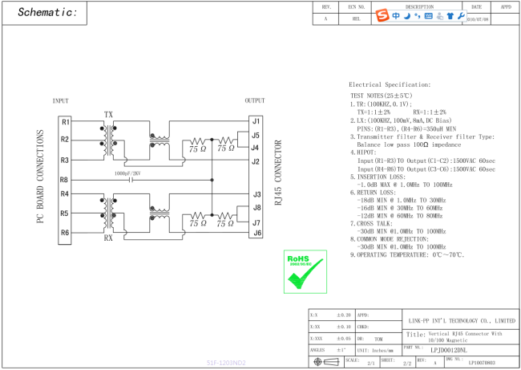Click the J1 output pin
The width and height of the screenshot is (521, 370).
tap(256, 121)
